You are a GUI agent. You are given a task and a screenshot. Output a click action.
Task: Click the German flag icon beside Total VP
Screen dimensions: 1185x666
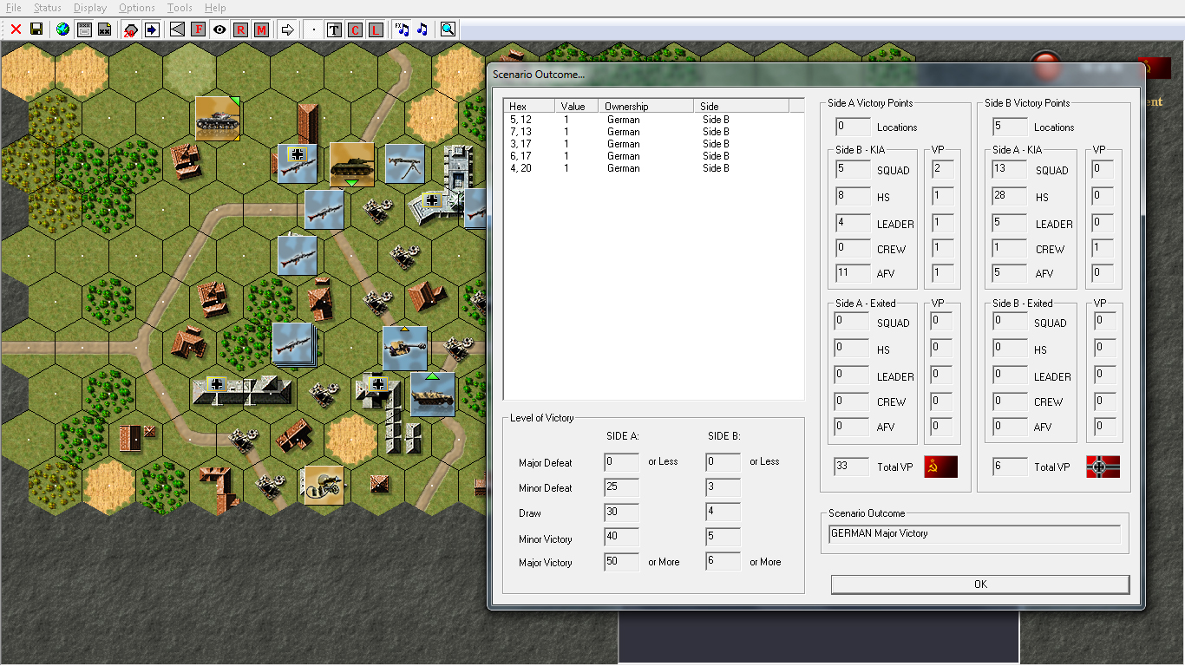coord(1103,467)
